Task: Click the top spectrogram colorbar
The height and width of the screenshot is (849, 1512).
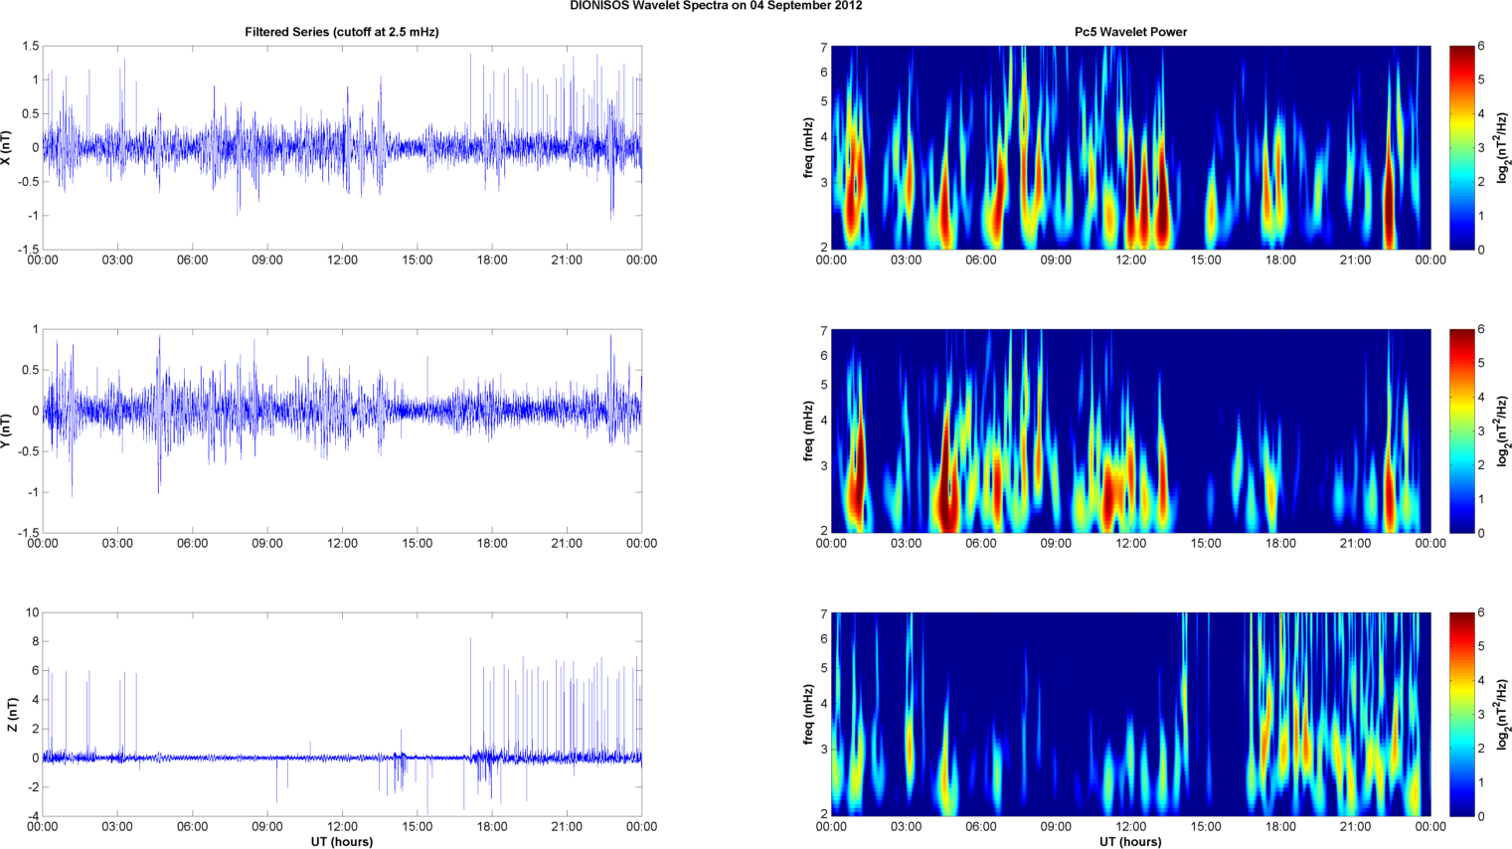Action: click(x=1461, y=147)
